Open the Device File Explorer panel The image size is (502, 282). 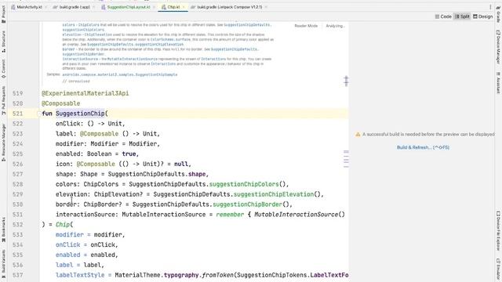498,231
